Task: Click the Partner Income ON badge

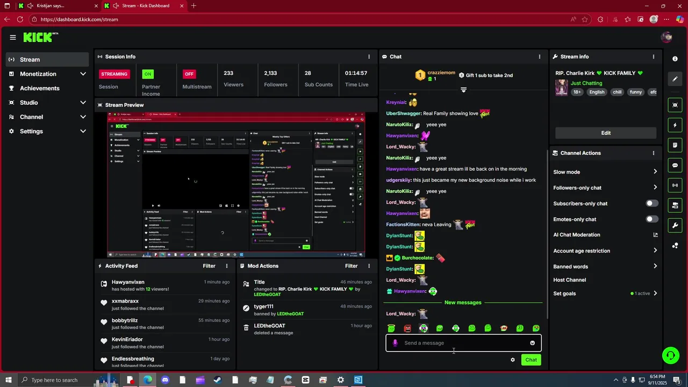Action: (148, 74)
